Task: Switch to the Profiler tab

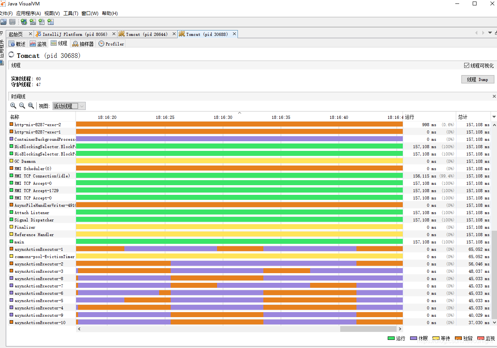Action: tap(111, 44)
